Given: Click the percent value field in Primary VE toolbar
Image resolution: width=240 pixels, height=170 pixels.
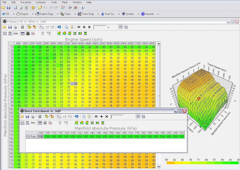Looking at the screenshot, I should pos(100,27).
